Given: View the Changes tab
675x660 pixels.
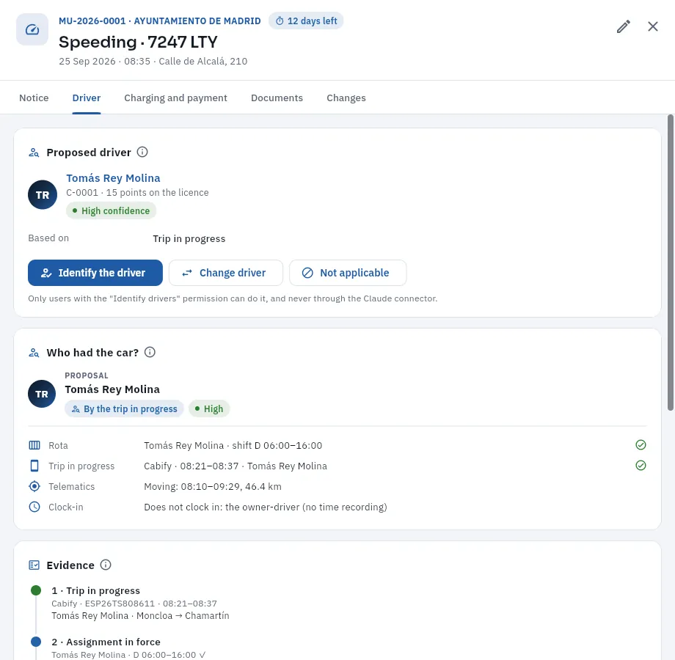Looking at the screenshot, I should [346, 98].
